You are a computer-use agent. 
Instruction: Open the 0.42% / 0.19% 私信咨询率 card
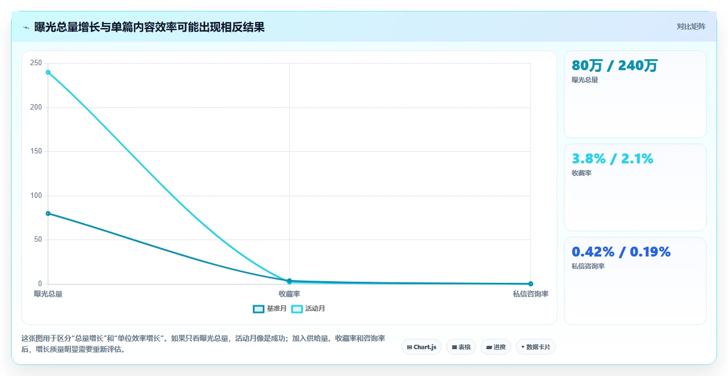[x=635, y=281]
